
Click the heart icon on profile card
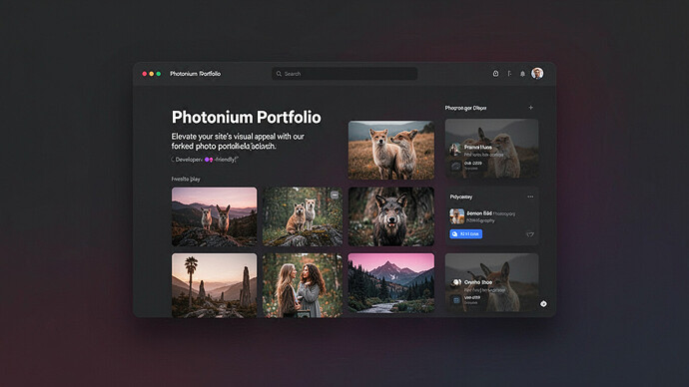click(530, 234)
